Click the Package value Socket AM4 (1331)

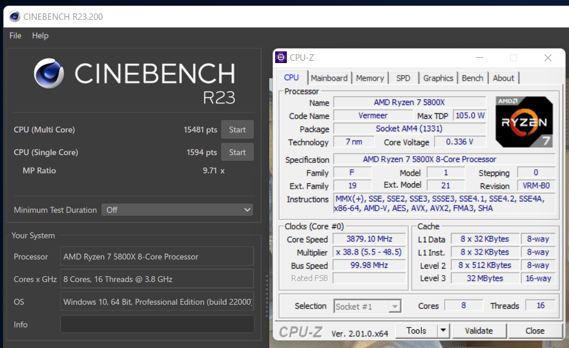coord(410,128)
